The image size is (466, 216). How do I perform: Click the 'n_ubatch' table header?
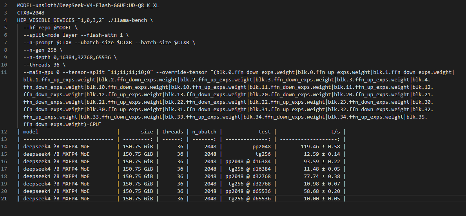click(x=204, y=131)
